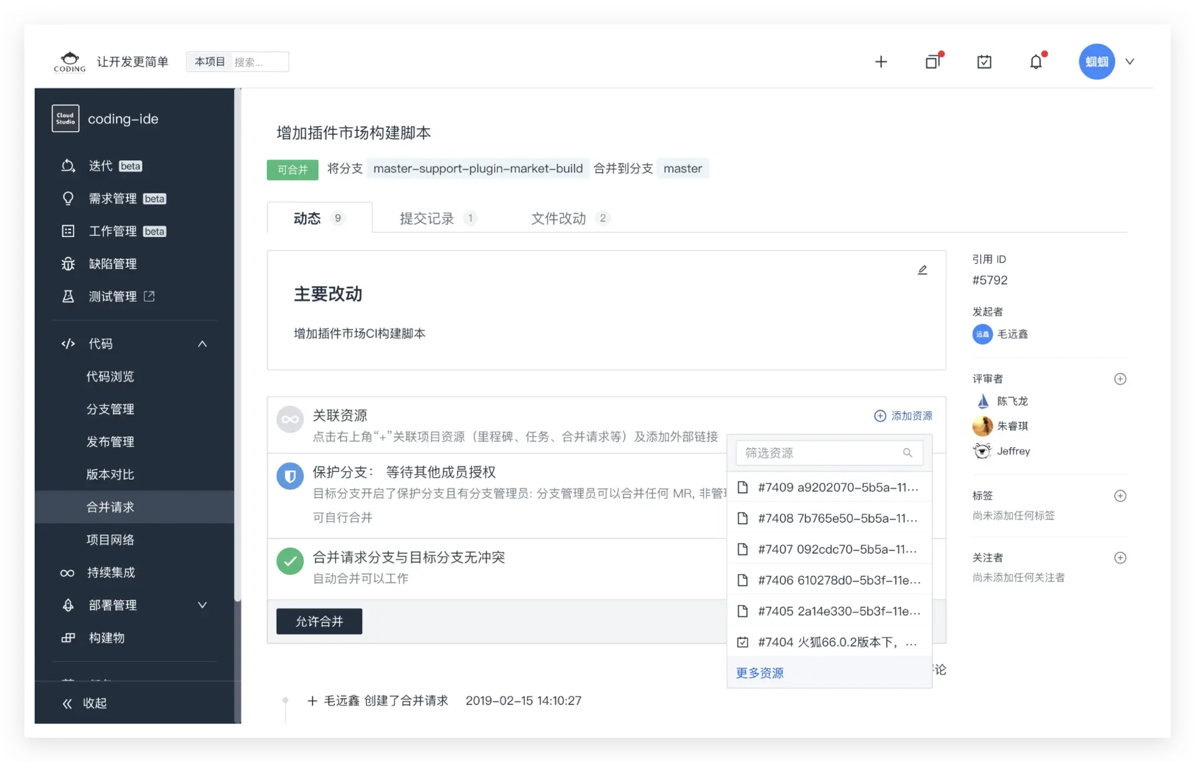Edit 主要改动 using the pencil icon
This screenshot has height=762, width=1195.
click(922, 269)
